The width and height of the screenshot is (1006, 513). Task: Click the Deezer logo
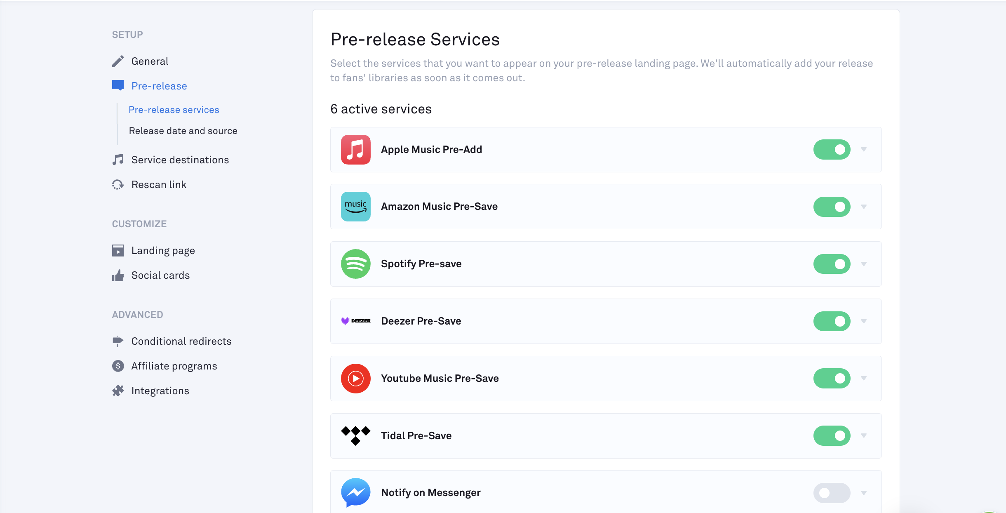click(x=355, y=321)
